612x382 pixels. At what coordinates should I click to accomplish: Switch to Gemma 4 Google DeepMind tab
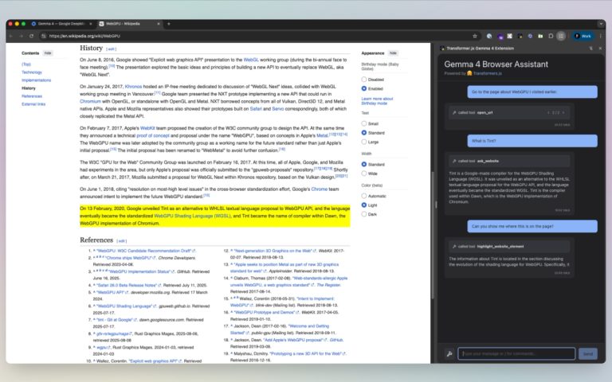click(61, 24)
